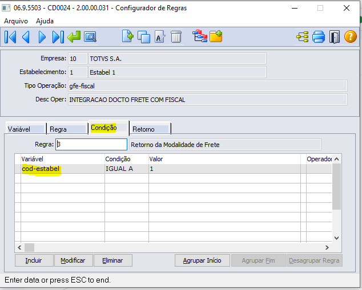362x290 pixels.
Task: Switch to the Variável tab
Action: pos(26,129)
